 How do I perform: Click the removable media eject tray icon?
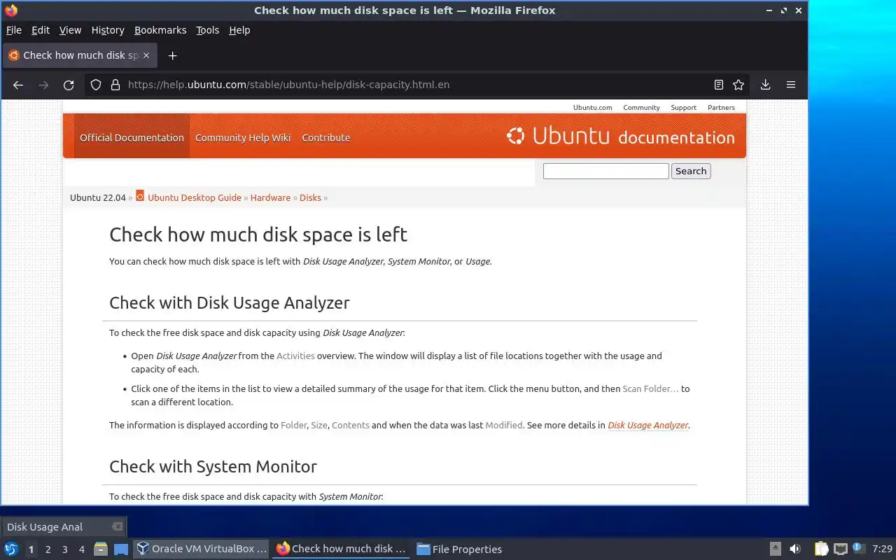(x=776, y=549)
